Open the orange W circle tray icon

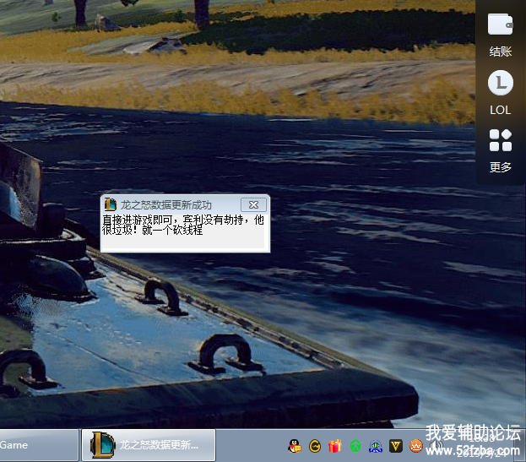416,446
